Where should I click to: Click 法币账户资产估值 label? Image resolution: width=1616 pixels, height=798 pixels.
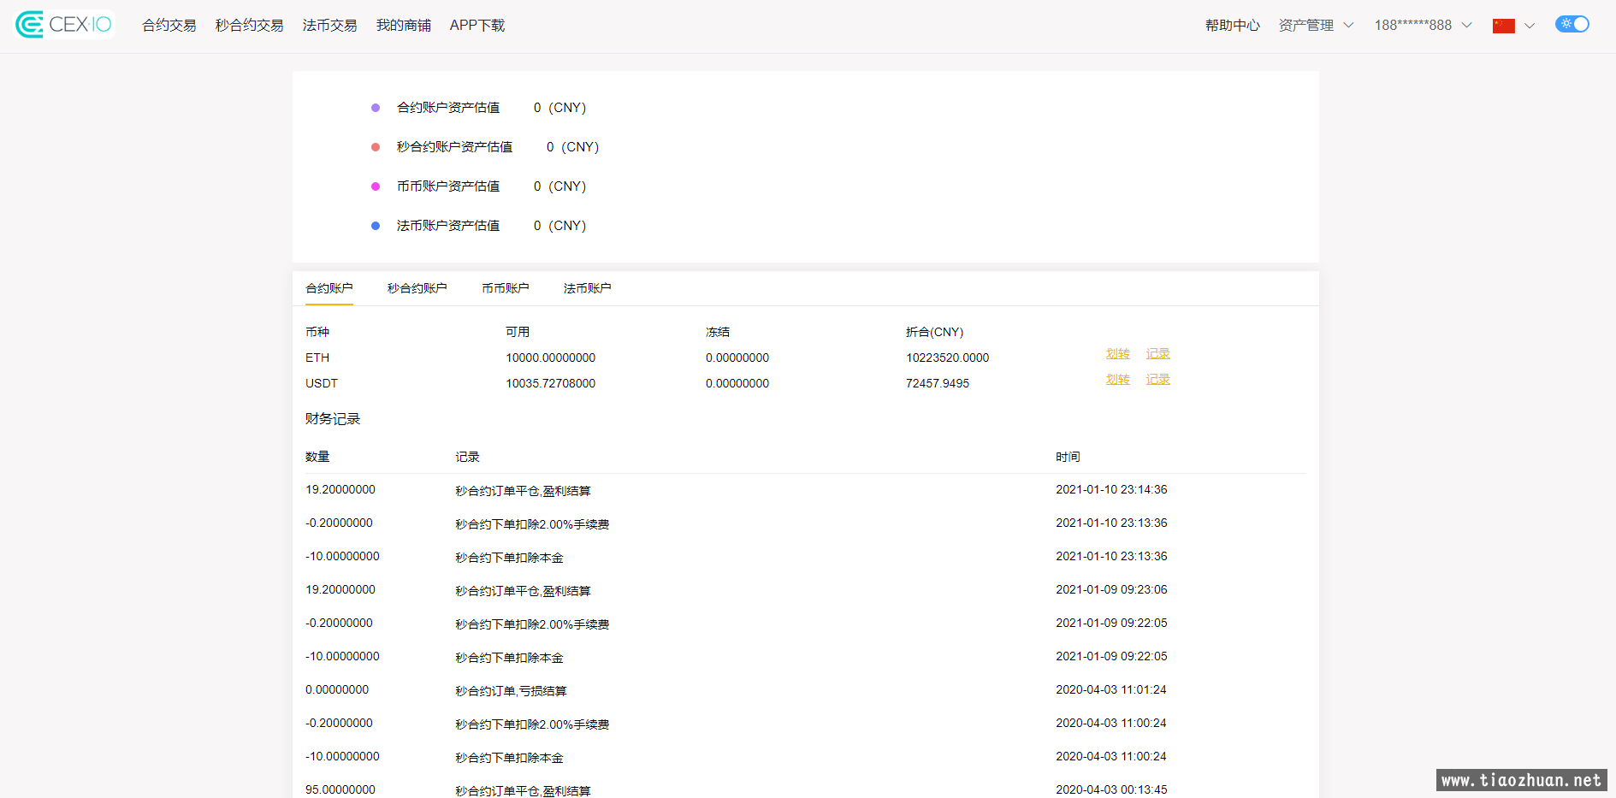click(448, 226)
